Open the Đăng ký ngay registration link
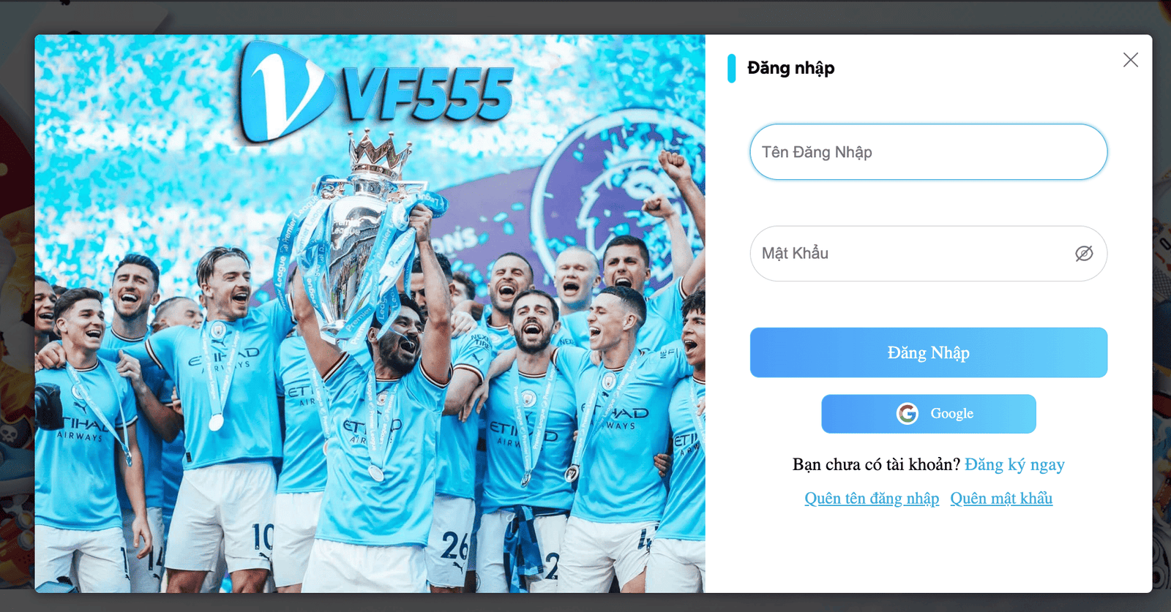 pos(1014,465)
